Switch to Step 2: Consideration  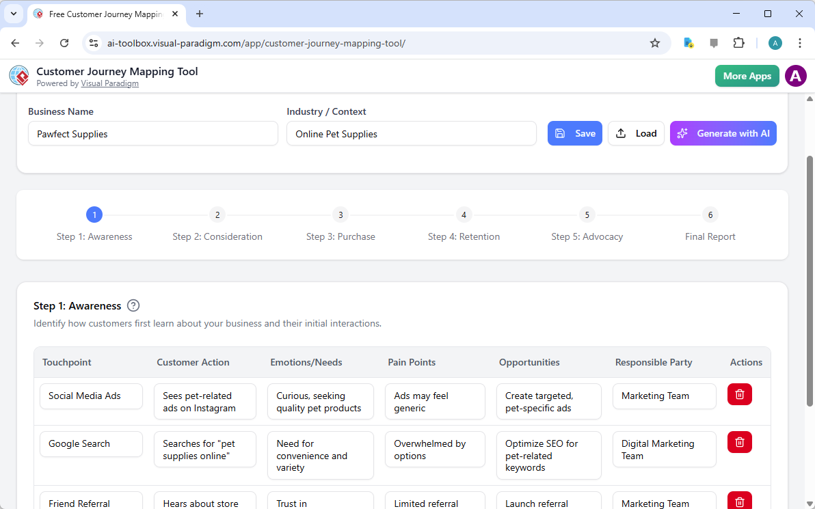click(x=217, y=215)
